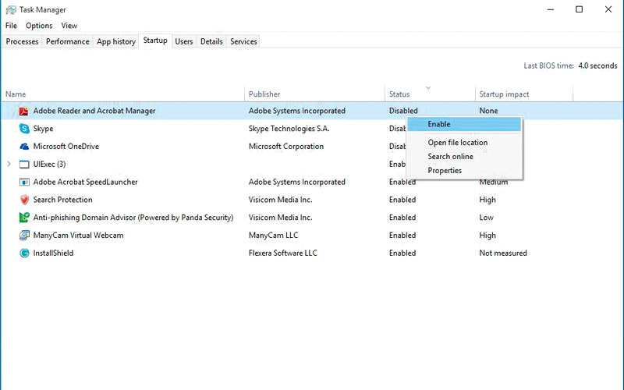Image resolution: width=624 pixels, height=390 pixels.
Task: Sort by the Status column header
Action: [399, 94]
